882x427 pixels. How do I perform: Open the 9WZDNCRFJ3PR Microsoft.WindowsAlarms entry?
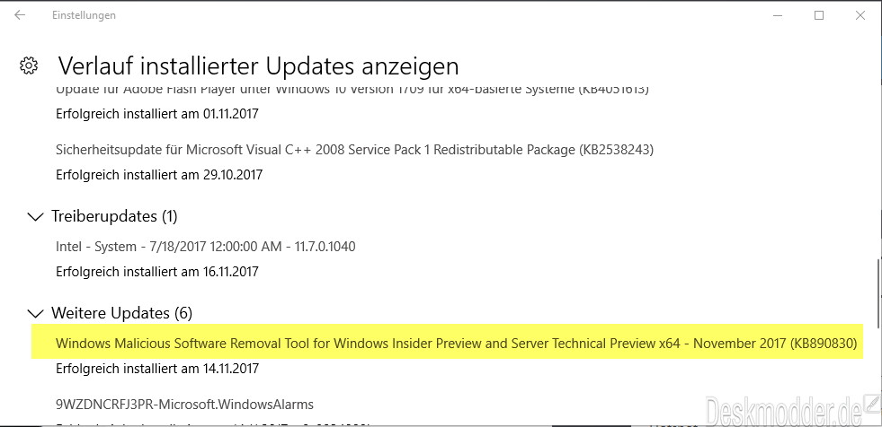[184, 404]
